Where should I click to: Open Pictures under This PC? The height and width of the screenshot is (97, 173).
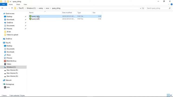pyautogui.click(x=9, y=58)
